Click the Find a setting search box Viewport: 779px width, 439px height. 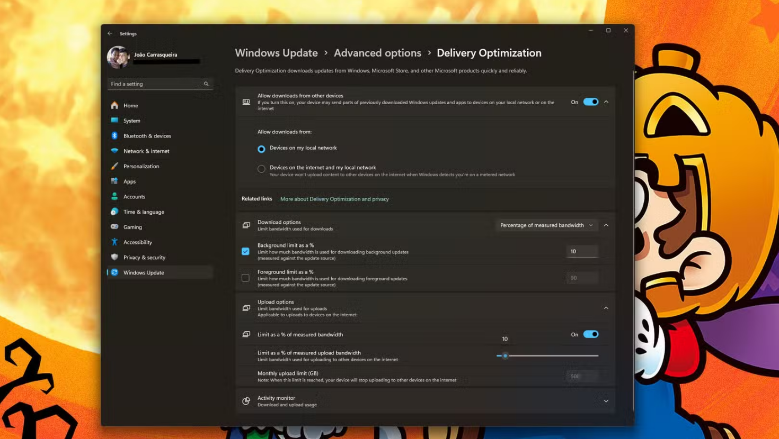[x=160, y=84]
